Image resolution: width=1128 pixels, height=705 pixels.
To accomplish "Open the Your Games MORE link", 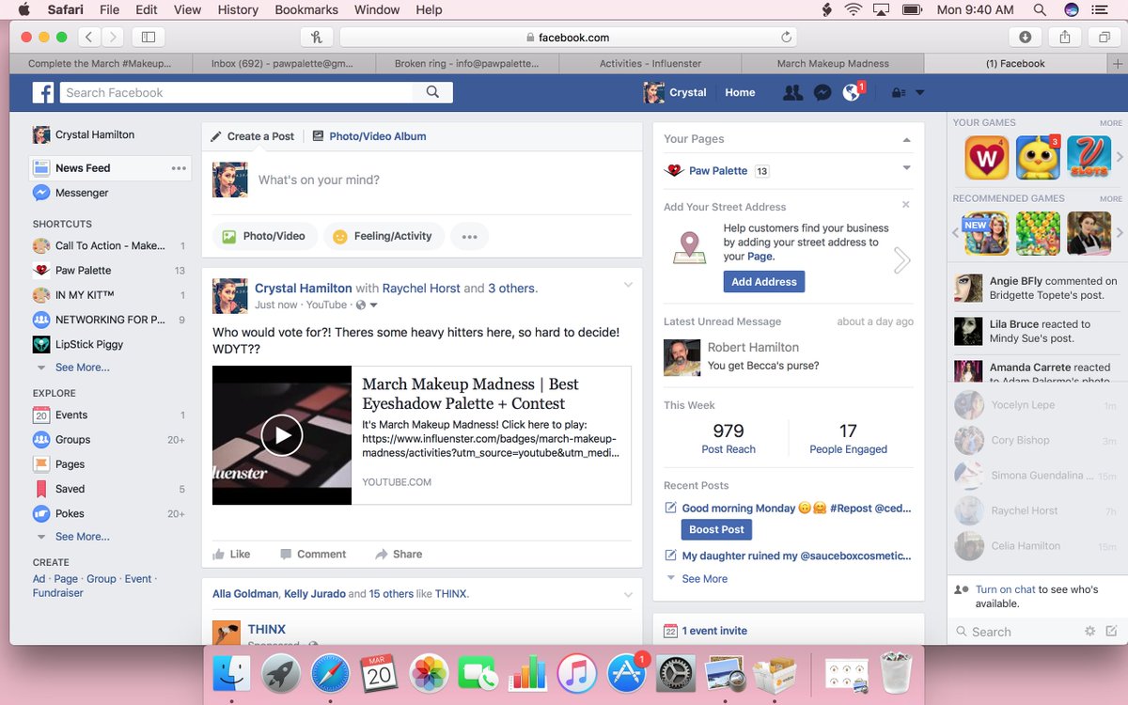I will [1111, 123].
